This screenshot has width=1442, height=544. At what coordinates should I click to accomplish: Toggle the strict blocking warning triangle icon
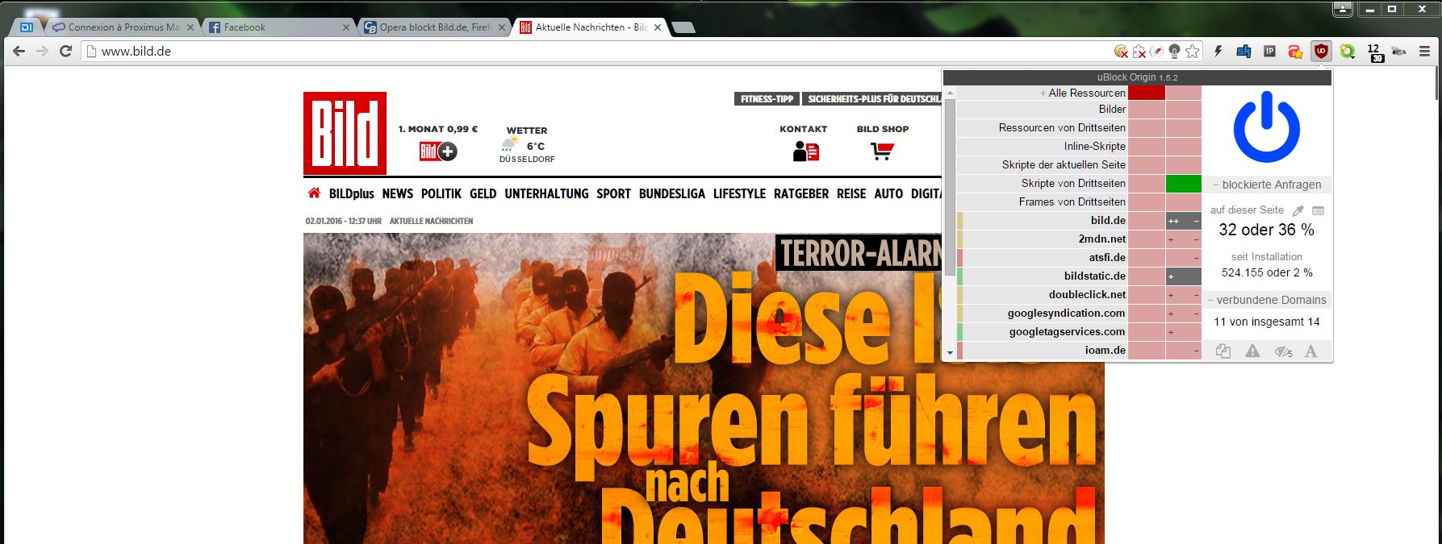[x=1252, y=351]
